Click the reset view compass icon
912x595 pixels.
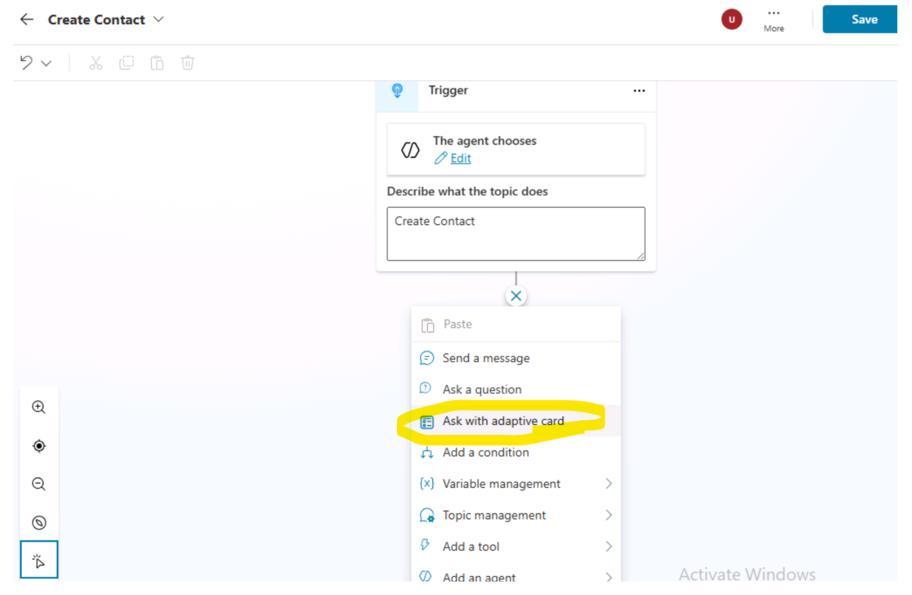tap(39, 523)
